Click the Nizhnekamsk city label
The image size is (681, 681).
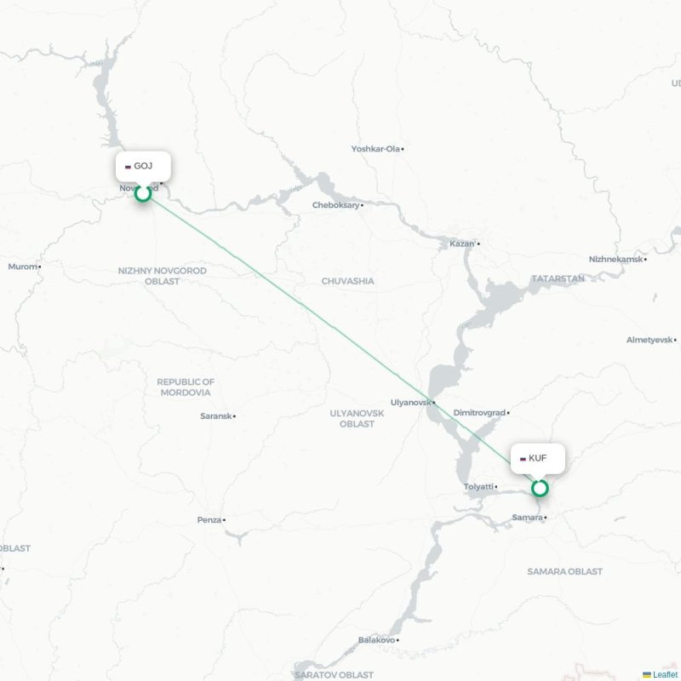pyautogui.click(x=615, y=260)
